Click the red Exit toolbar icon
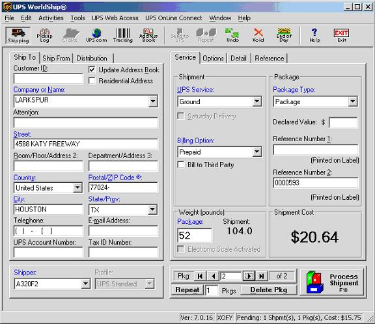This screenshot has width=375, height=324. 341,35
